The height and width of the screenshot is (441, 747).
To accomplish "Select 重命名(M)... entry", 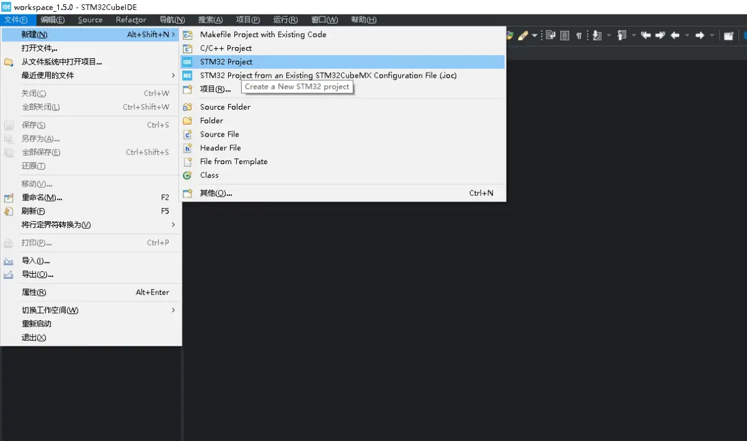I will [91, 197].
